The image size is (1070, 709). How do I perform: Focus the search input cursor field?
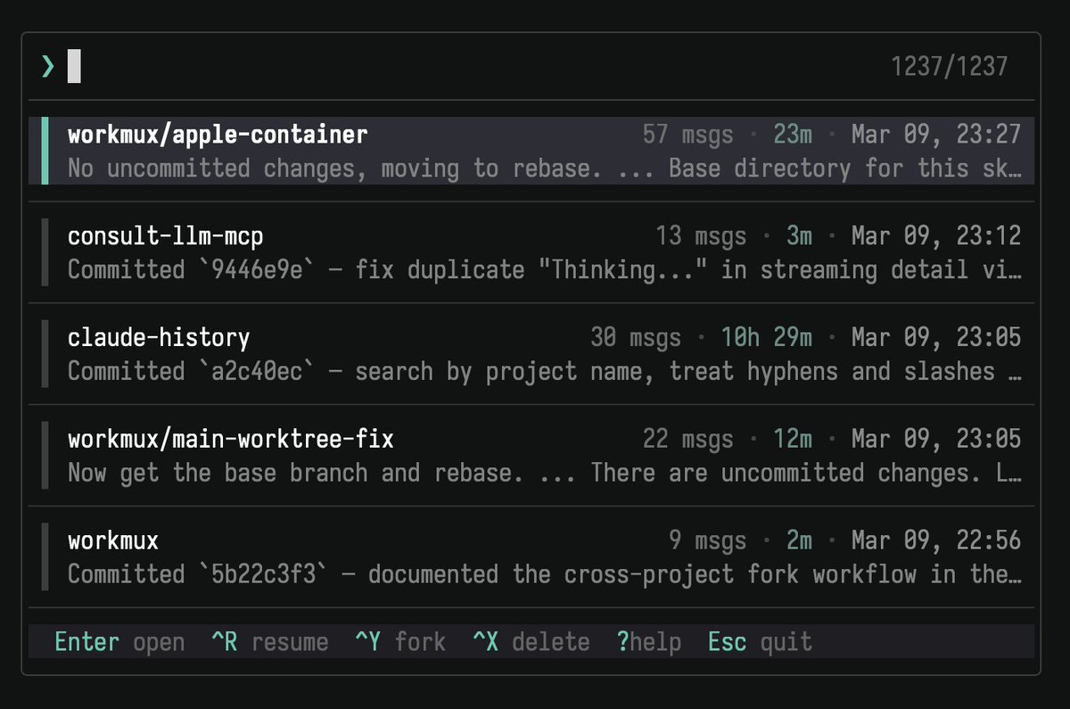[x=74, y=66]
